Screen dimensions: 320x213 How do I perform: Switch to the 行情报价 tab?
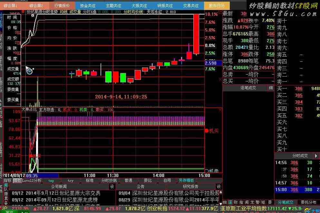point(62,5)
